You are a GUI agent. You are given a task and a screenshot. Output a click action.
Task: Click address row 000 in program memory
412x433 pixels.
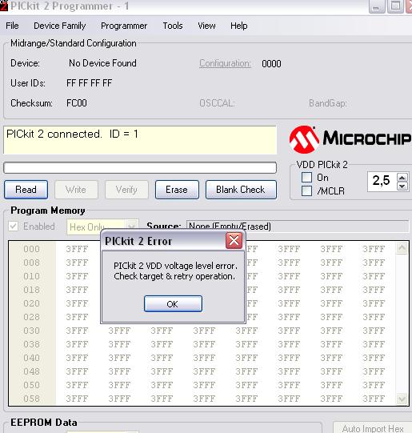31,249
